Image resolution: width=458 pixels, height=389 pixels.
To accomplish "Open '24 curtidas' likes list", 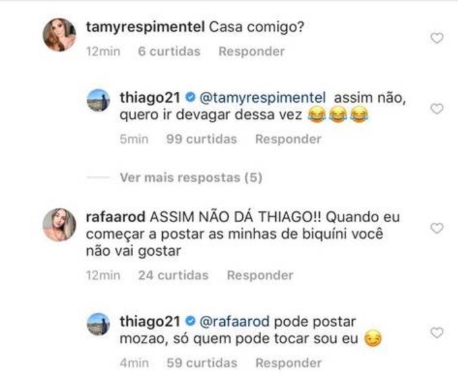I will coord(173,275).
